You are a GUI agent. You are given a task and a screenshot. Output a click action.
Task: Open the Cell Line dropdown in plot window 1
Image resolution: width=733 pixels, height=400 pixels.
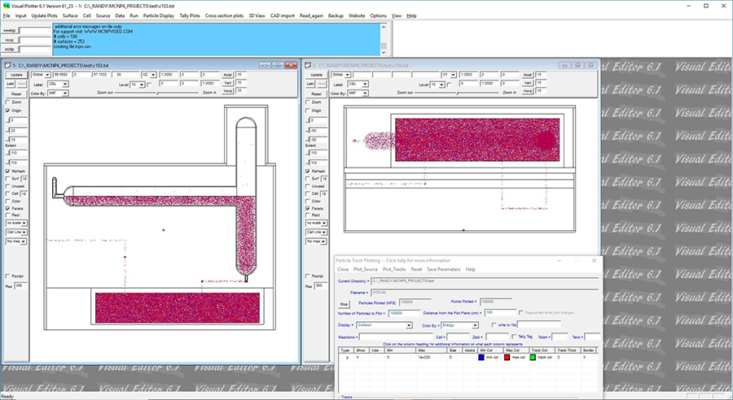(16, 232)
